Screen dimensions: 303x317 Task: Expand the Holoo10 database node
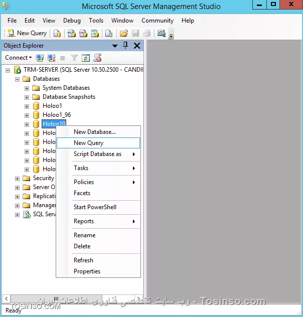pyautogui.click(x=27, y=124)
